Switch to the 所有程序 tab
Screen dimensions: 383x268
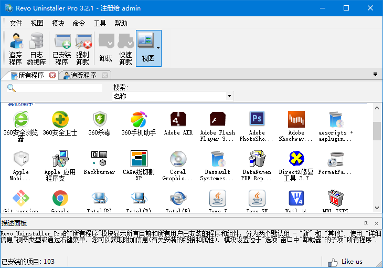[30, 75]
